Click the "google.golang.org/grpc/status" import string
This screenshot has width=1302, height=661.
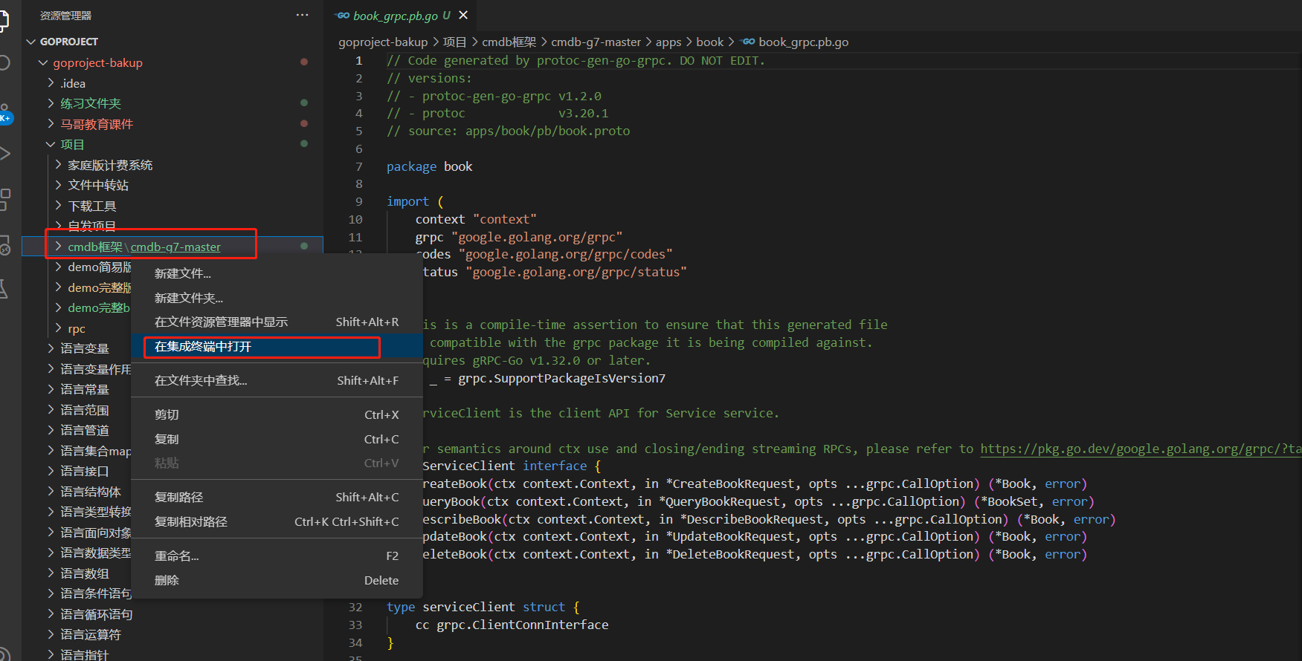pyautogui.click(x=576, y=272)
